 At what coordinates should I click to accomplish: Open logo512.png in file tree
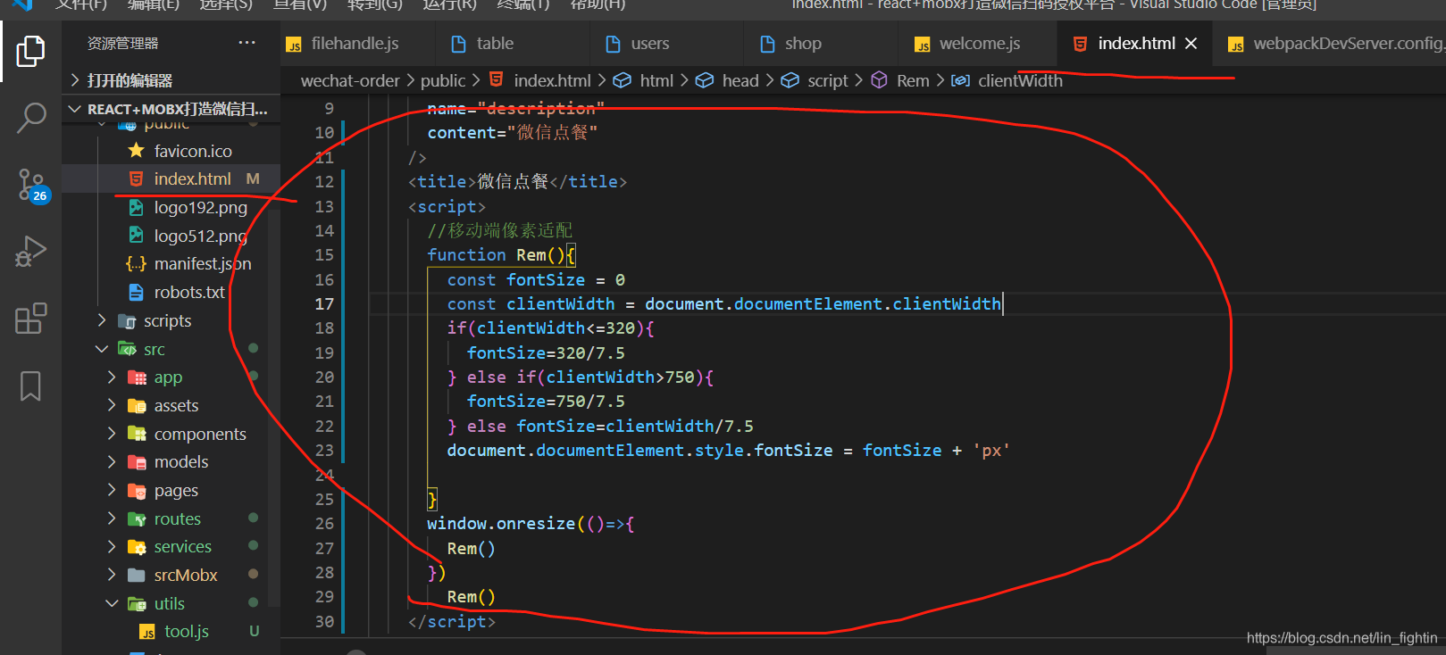[200, 236]
